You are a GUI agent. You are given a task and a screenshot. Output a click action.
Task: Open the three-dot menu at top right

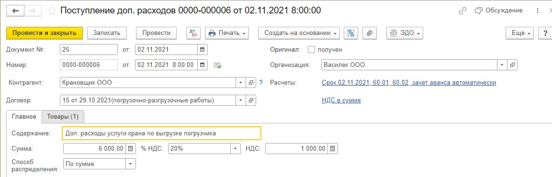(x=538, y=11)
